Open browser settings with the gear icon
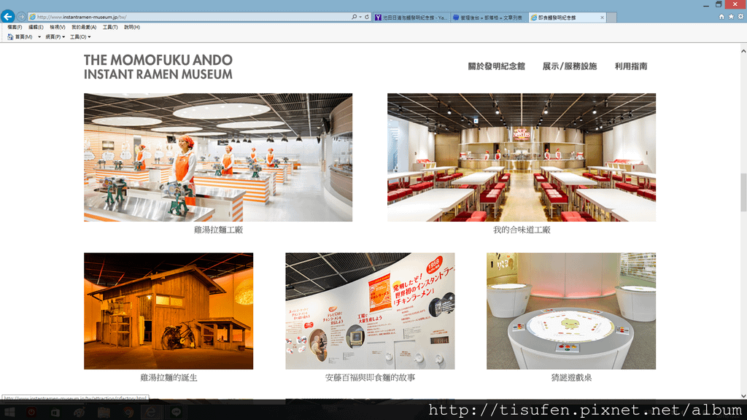Viewport: 747px width, 420px height. click(x=741, y=17)
